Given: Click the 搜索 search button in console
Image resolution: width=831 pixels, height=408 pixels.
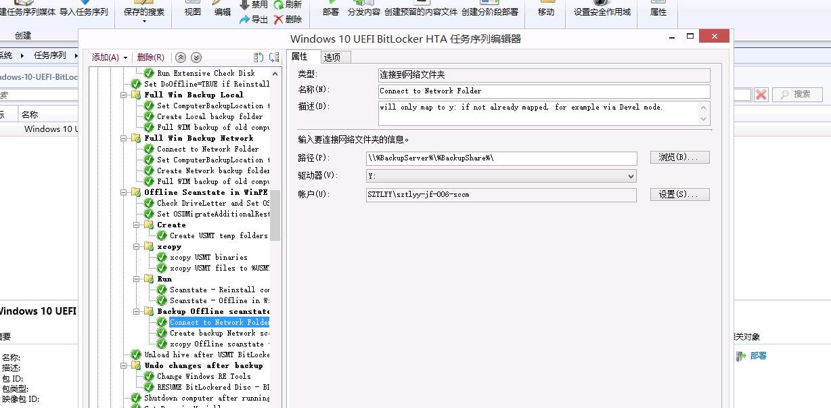Looking at the screenshot, I should (796, 94).
